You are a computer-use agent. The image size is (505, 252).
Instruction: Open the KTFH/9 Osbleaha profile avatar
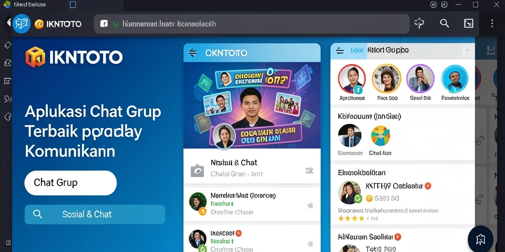coord(350,192)
